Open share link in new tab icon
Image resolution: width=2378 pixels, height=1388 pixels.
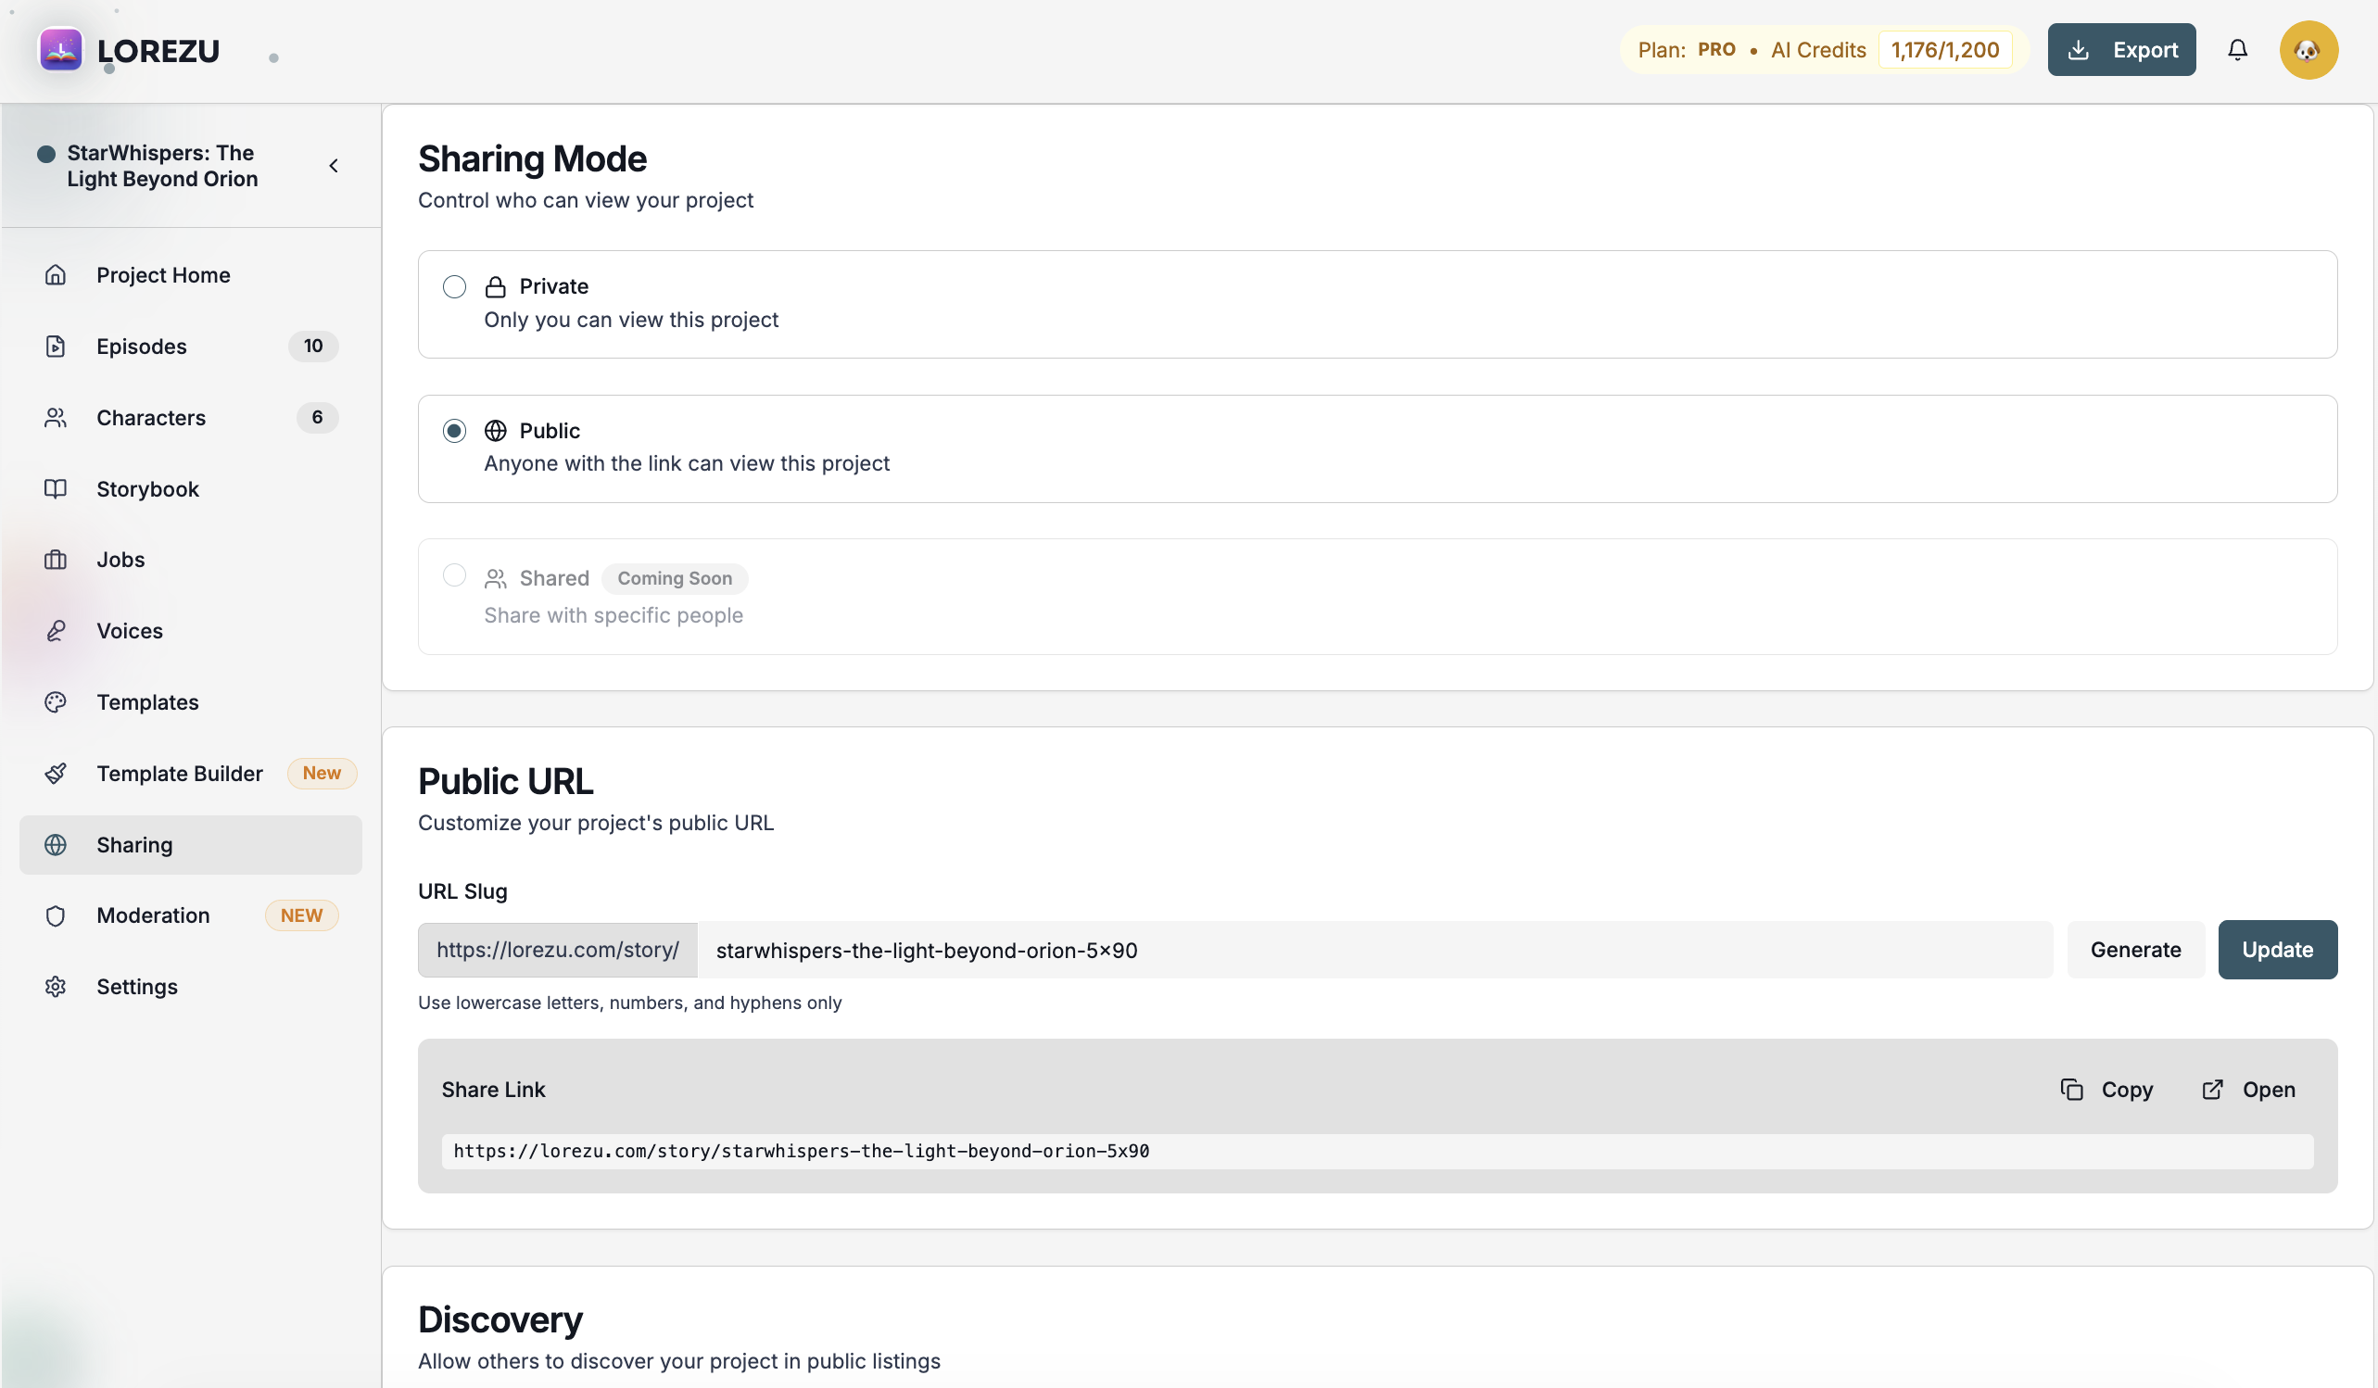[2211, 1089]
